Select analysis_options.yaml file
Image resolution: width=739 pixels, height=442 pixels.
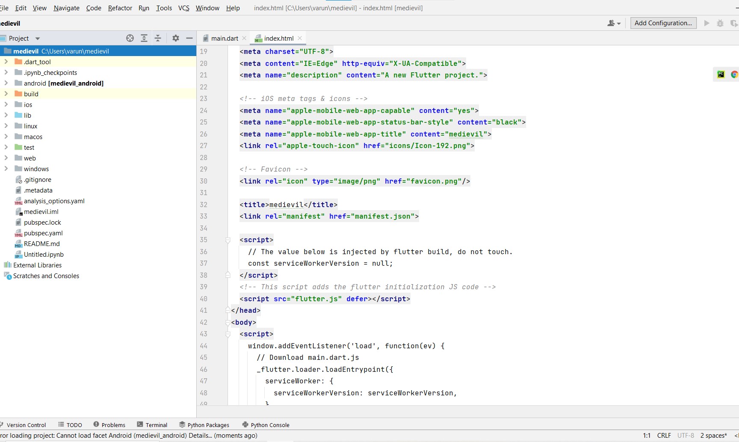pyautogui.click(x=54, y=201)
